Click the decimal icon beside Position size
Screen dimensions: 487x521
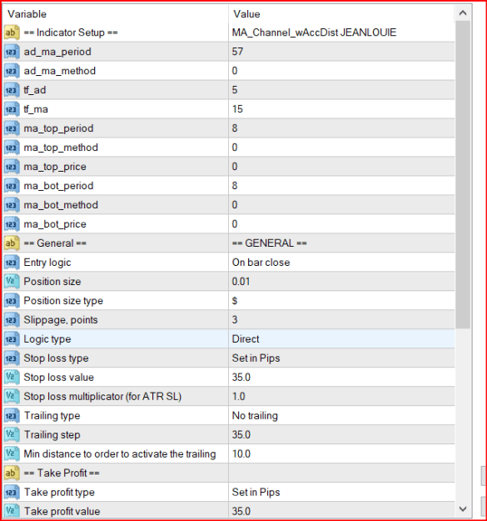click(x=11, y=282)
